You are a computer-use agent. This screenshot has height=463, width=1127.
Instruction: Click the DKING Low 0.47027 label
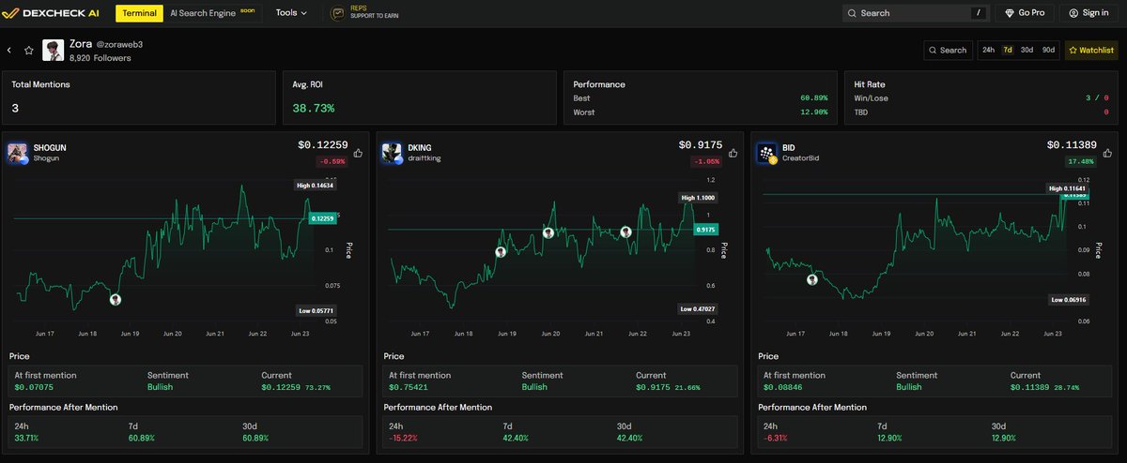(x=696, y=307)
